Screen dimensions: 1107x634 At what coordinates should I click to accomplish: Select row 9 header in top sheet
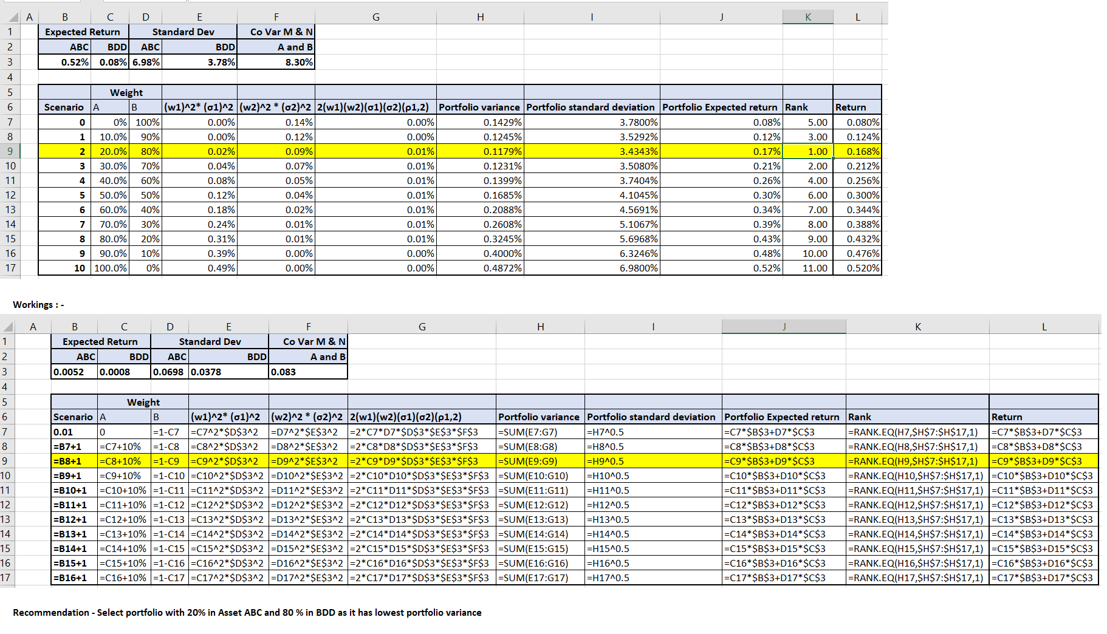click(x=10, y=151)
